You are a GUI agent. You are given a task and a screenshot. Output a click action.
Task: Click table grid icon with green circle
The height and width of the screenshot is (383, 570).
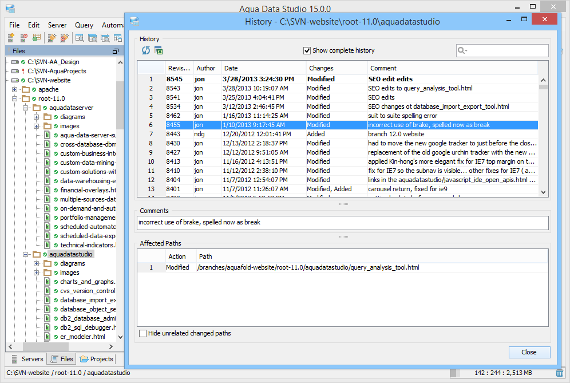point(37,38)
